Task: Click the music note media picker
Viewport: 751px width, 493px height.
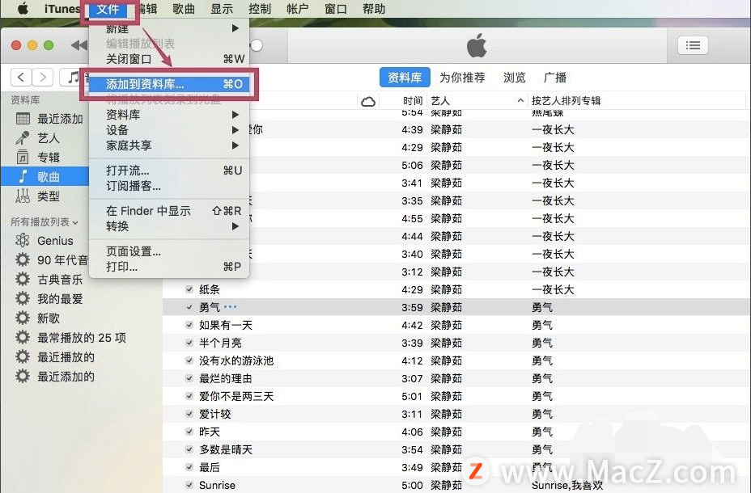Action: click(x=74, y=77)
